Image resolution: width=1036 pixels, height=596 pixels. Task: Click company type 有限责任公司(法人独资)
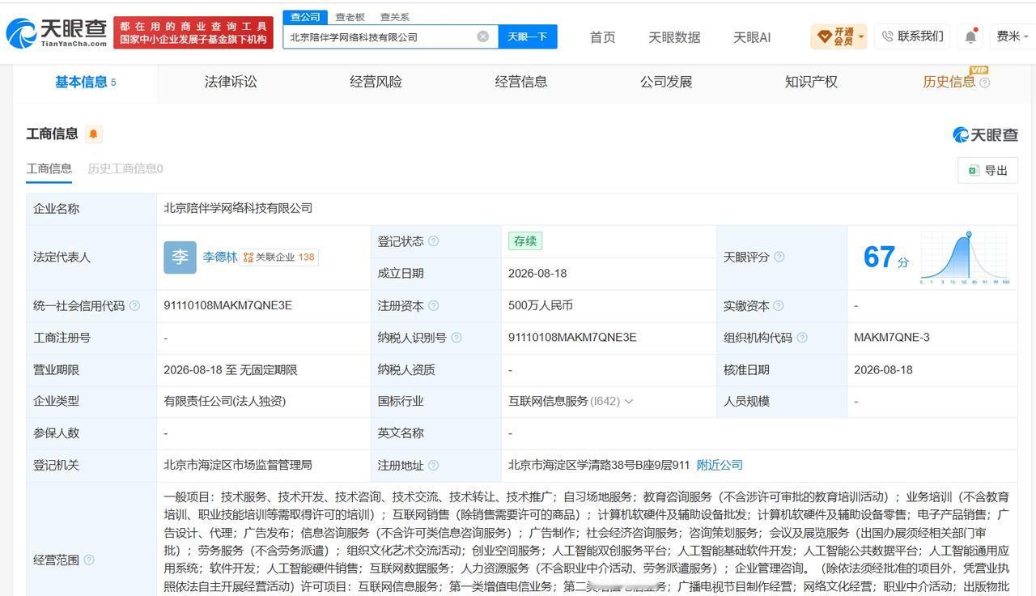pos(224,402)
